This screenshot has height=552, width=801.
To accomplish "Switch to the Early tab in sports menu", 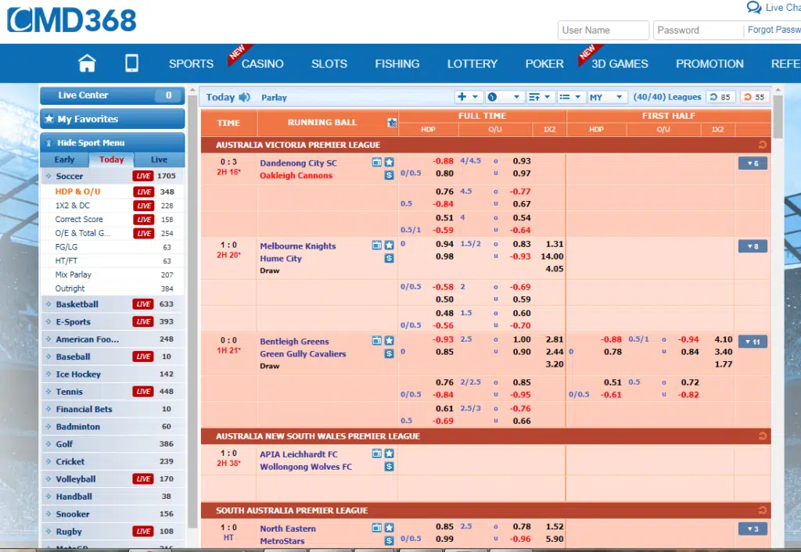I will coord(64,159).
